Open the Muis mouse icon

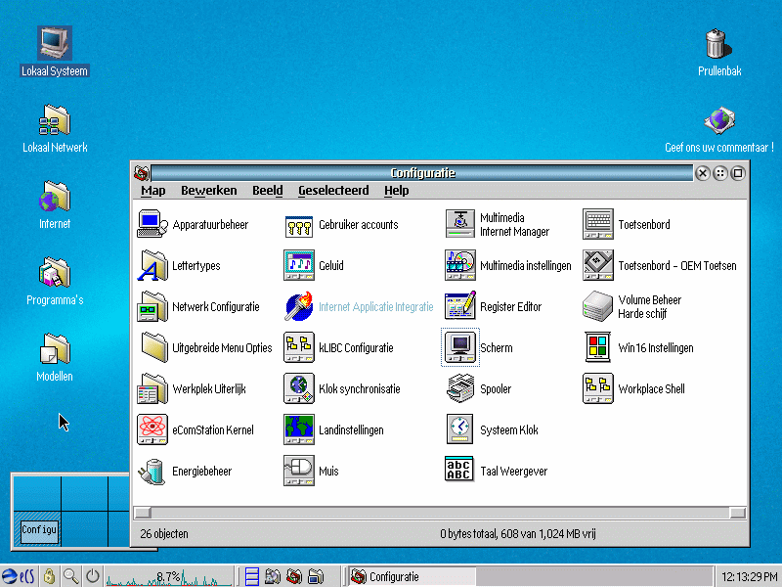[x=299, y=471]
